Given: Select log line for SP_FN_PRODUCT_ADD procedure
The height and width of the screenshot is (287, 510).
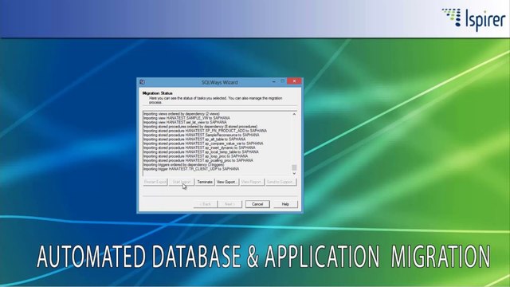Looking at the screenshot, I should [x=205, y=131].
